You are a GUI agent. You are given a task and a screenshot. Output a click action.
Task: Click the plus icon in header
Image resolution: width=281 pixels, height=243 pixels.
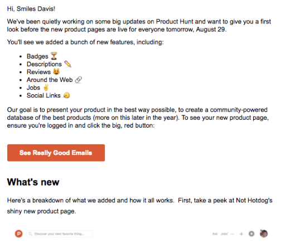[x=241, y=234]
